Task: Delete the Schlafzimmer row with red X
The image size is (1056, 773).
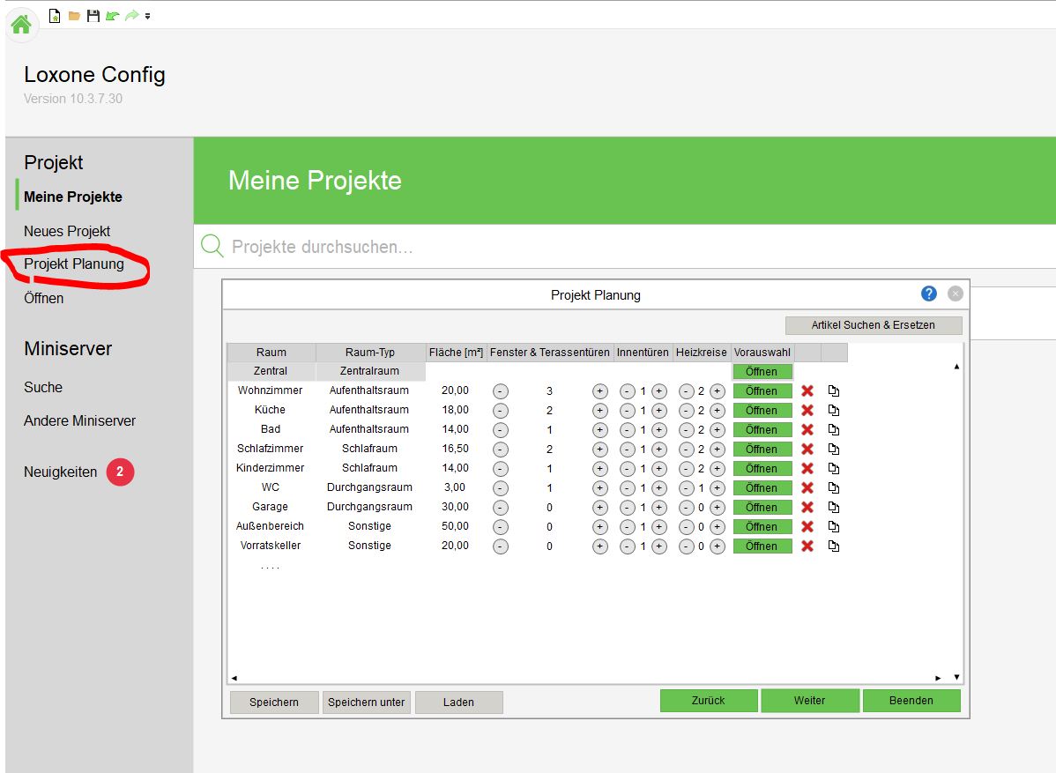Action: 807,450
